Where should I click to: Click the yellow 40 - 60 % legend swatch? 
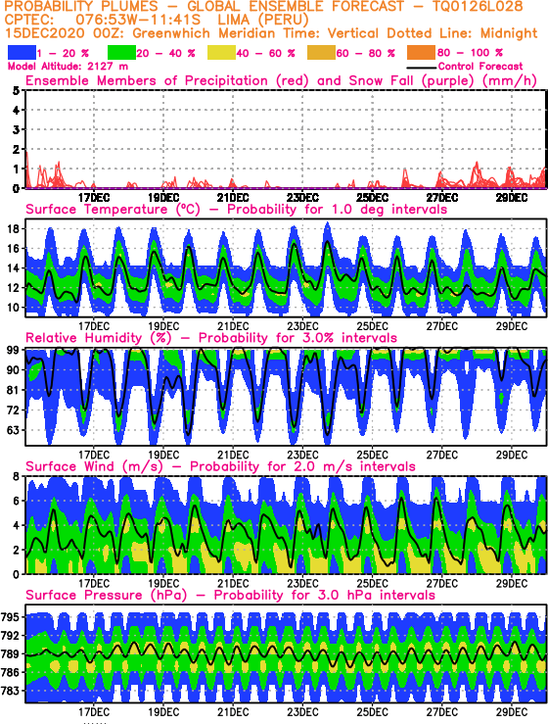point(221,53)
